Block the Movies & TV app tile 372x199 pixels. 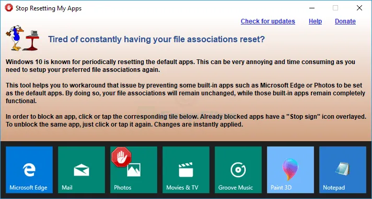pos(186,170)
